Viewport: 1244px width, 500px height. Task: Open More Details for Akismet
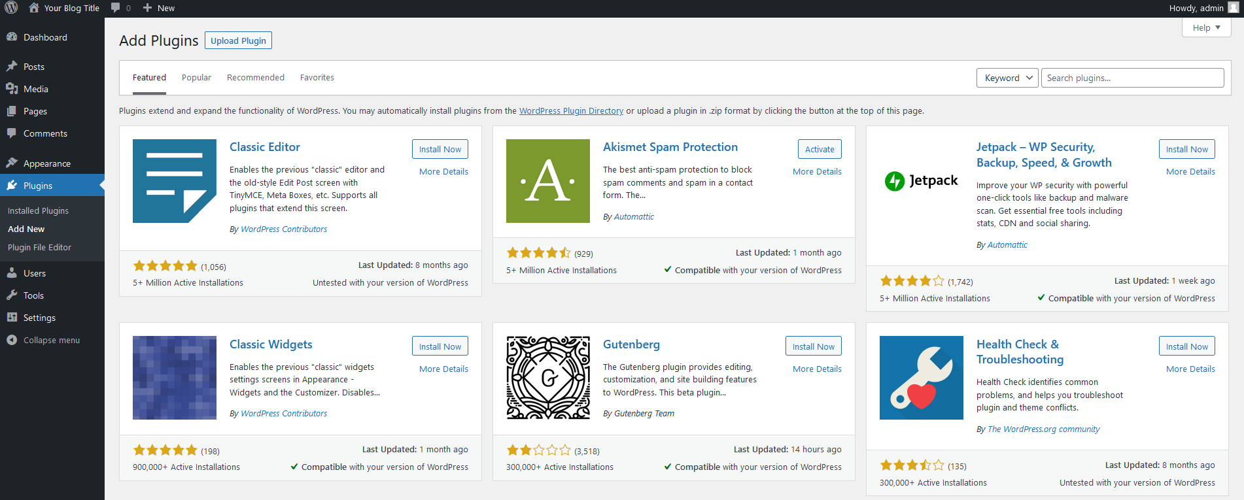[817, 171]
